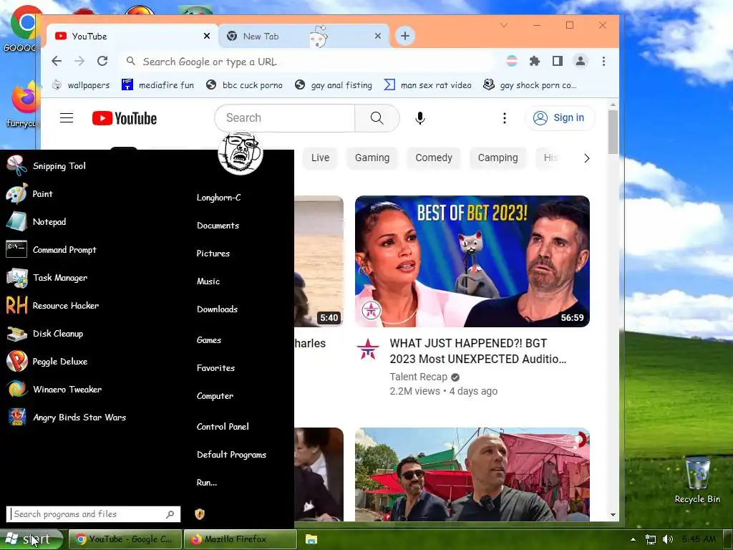The image size is (733, 550).
Task: Click the YouTube logo
Action: coord(125,118)
